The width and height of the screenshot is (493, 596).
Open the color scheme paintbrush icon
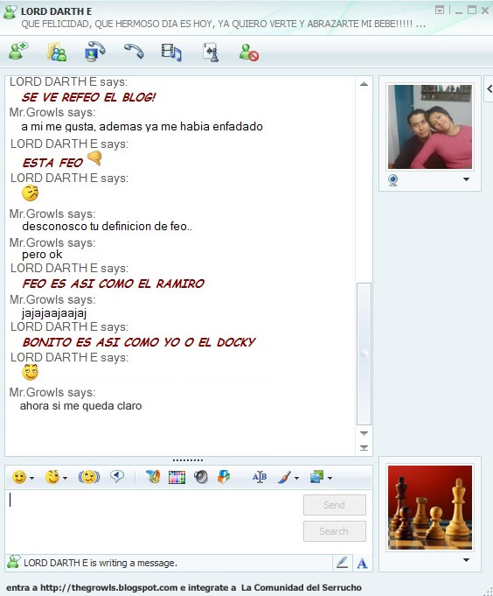[284, 477]
